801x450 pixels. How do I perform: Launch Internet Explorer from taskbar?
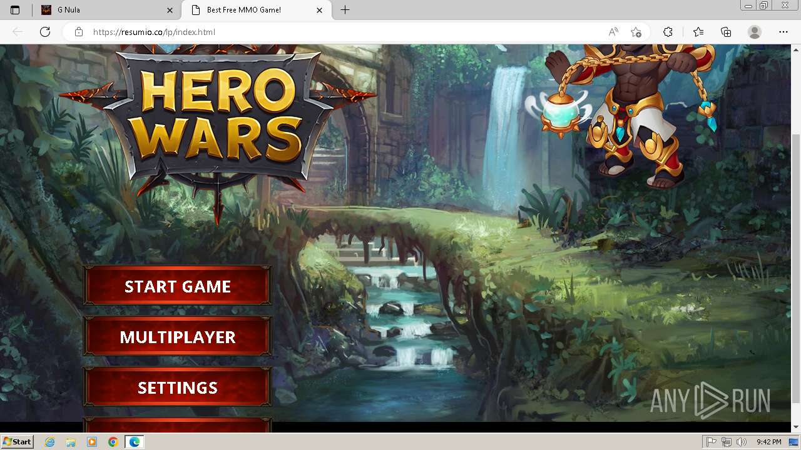49,442
